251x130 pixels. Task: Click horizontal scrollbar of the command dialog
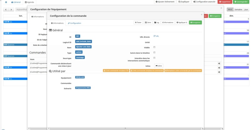click(125, 128)
